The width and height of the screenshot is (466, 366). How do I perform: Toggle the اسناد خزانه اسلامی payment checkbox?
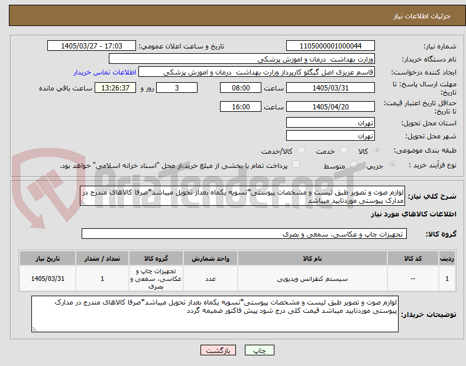pos(296,164)
